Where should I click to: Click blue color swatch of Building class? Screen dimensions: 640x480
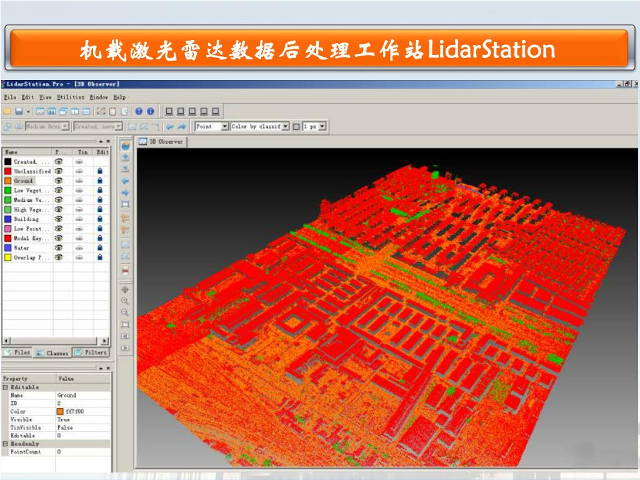point(7,219)
